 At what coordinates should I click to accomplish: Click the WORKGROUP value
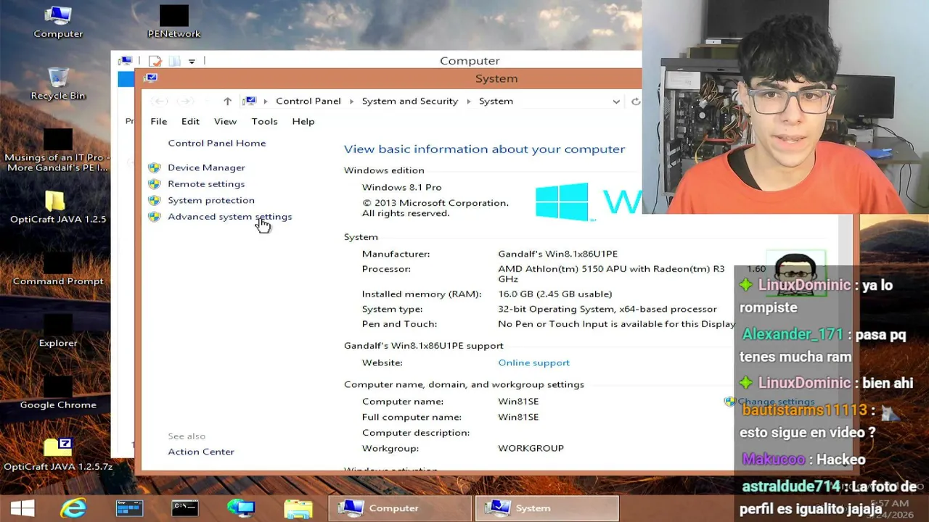coord(531,448)
